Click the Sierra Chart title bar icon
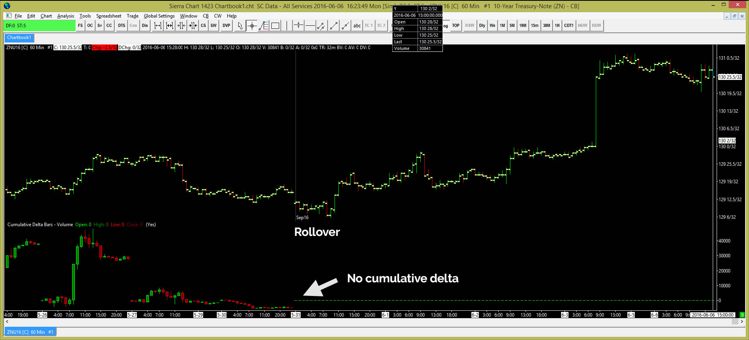The height and width of the screenshot is (340, 749). point(7,6)
